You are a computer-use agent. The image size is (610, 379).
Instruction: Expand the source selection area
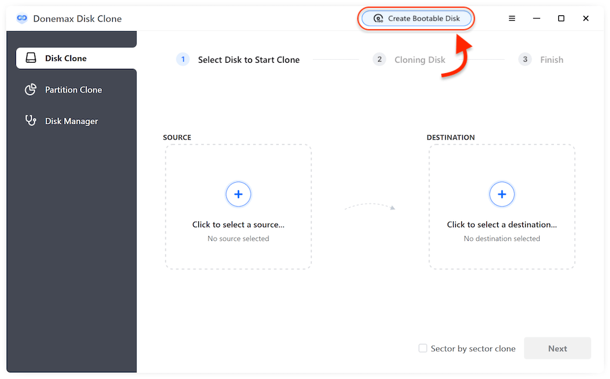pyautogui.click(x=238, y=206)
